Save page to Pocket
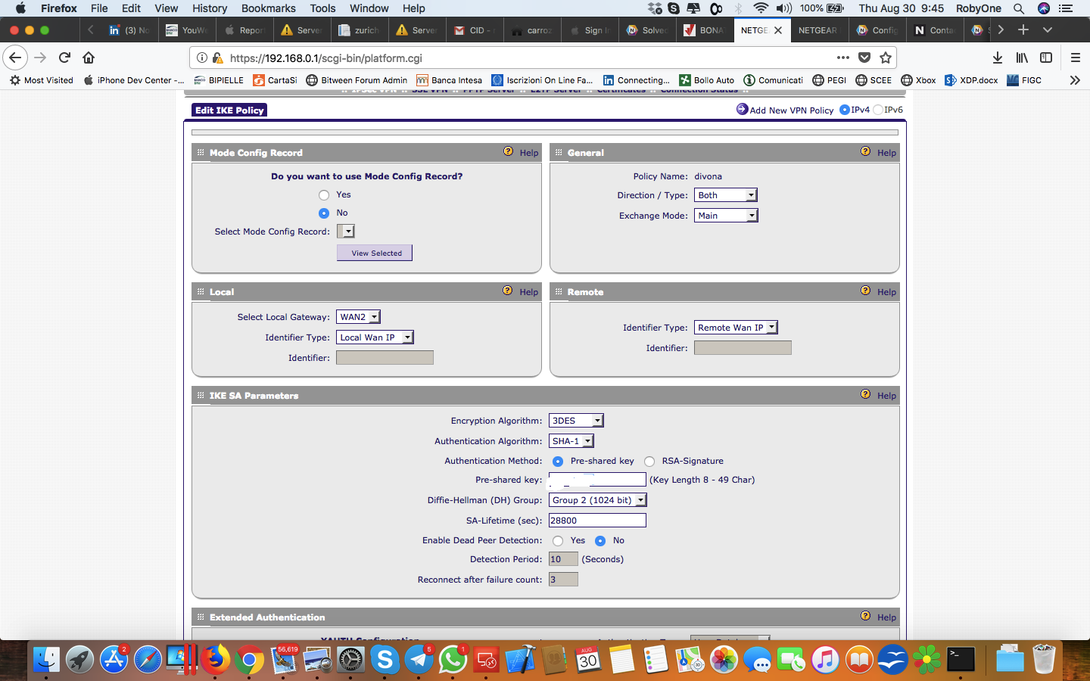The height and width of the screenshot is (681, 1090). (864, 58)
